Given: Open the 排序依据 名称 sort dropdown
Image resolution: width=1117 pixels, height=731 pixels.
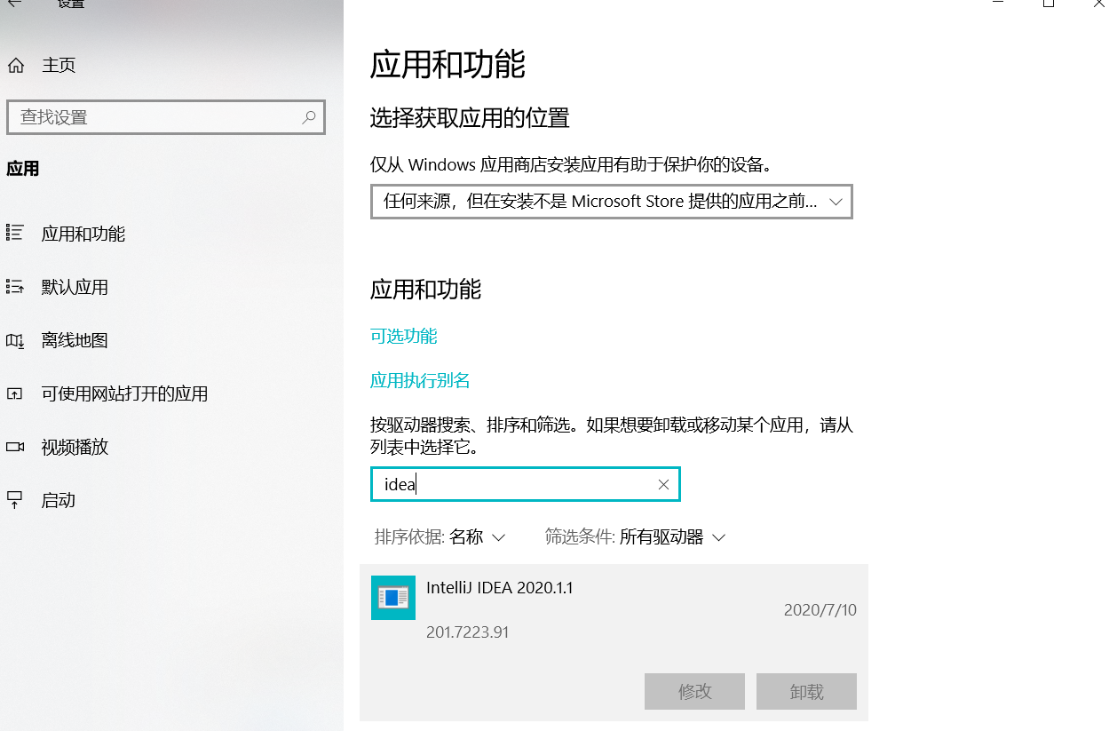Looking at the screenshot, I should point(440,536).
